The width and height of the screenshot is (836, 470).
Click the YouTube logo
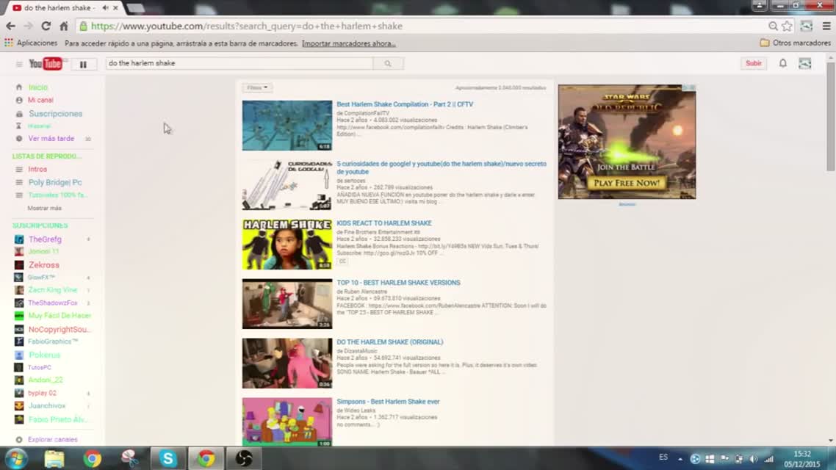click(46, 64)
